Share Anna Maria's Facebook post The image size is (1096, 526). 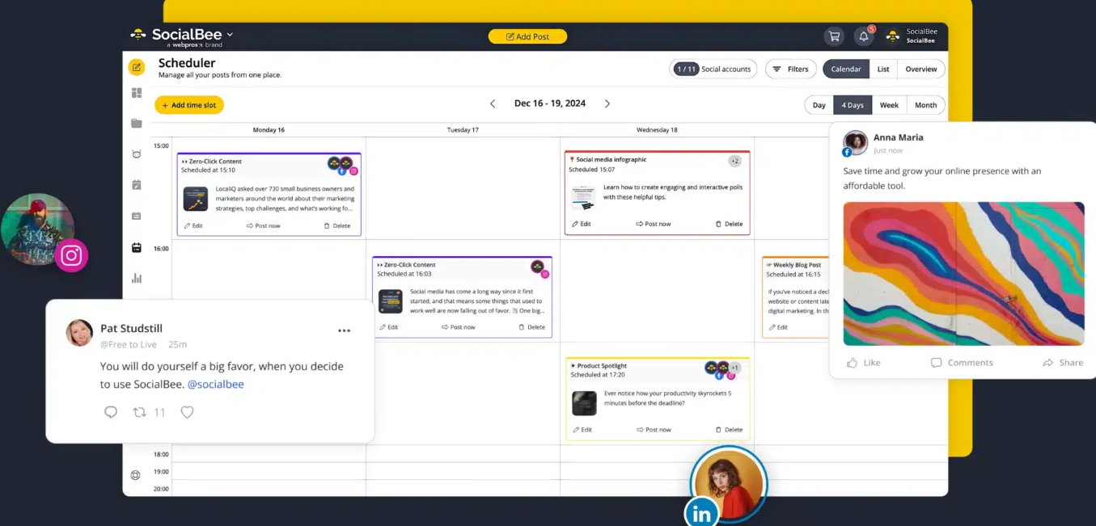pos(1063,363)
